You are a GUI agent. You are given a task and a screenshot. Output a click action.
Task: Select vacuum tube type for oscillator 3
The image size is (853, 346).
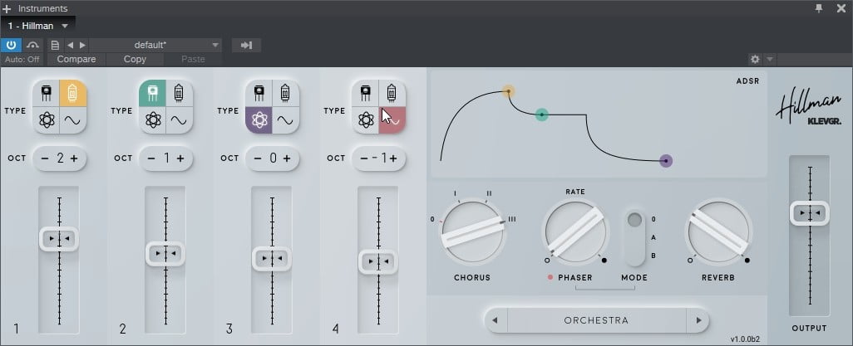pos(285,94)
